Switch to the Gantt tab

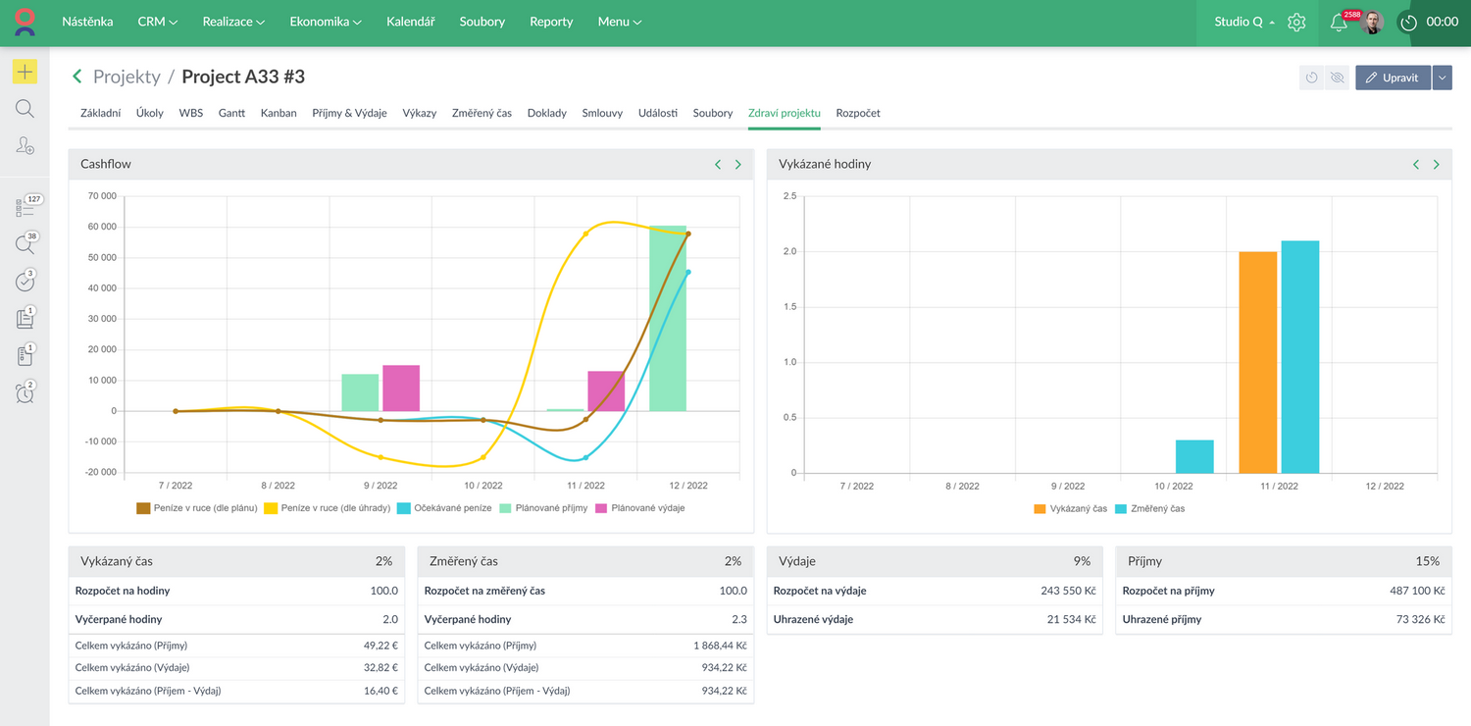pyautogui.click(x=231, y=113)
